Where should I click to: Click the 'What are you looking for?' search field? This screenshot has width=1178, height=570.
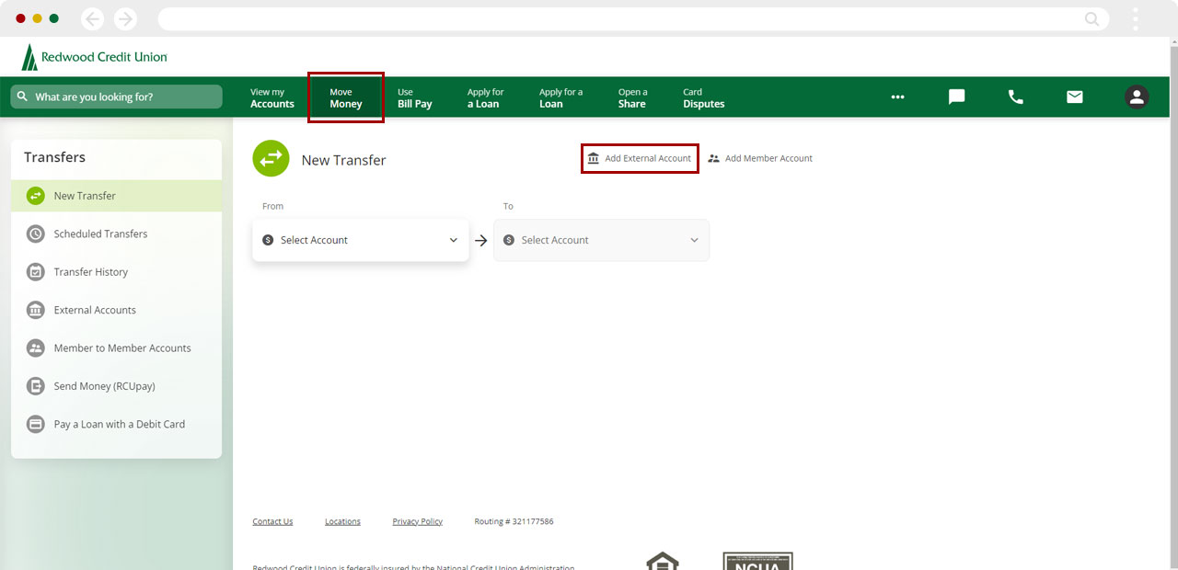click(x=117, y=97)
